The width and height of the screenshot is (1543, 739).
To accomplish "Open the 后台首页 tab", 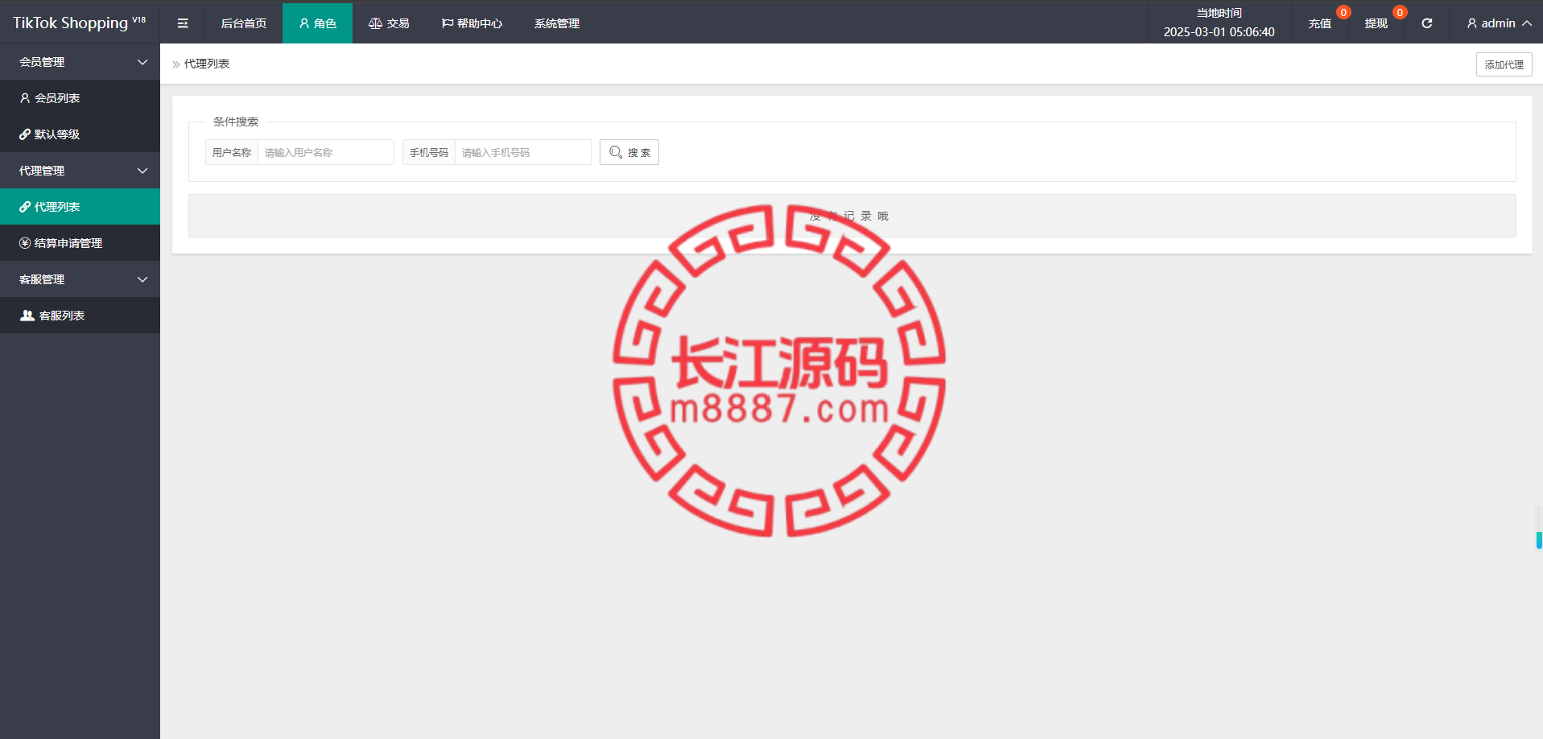I will pos(244,23).
